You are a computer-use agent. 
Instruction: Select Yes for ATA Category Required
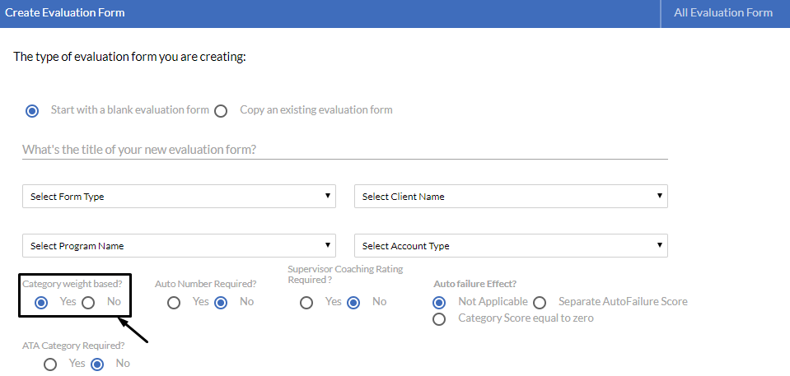[x=50, y=364]
